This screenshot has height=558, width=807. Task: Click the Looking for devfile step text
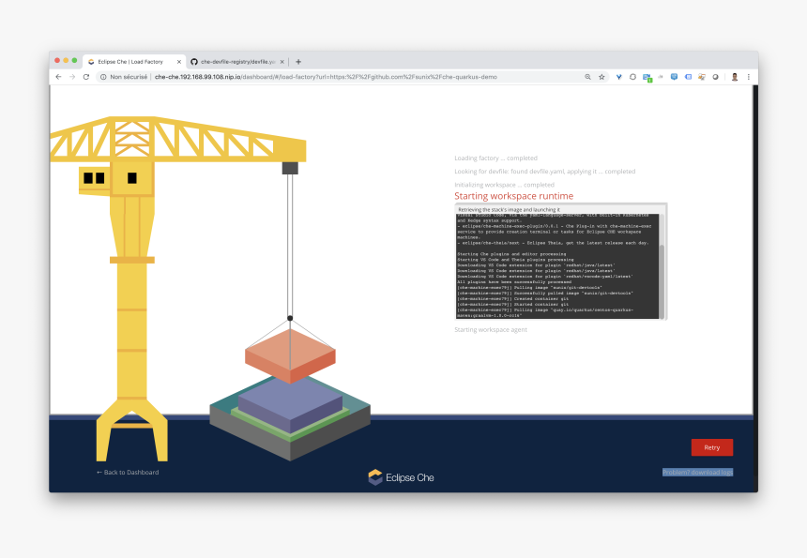coord(544,172)
